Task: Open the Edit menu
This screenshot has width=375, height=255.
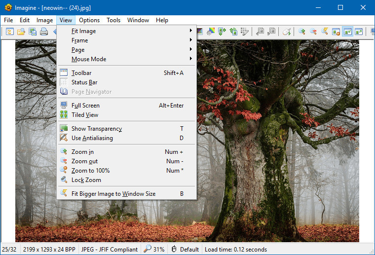Action: (24, 20)
